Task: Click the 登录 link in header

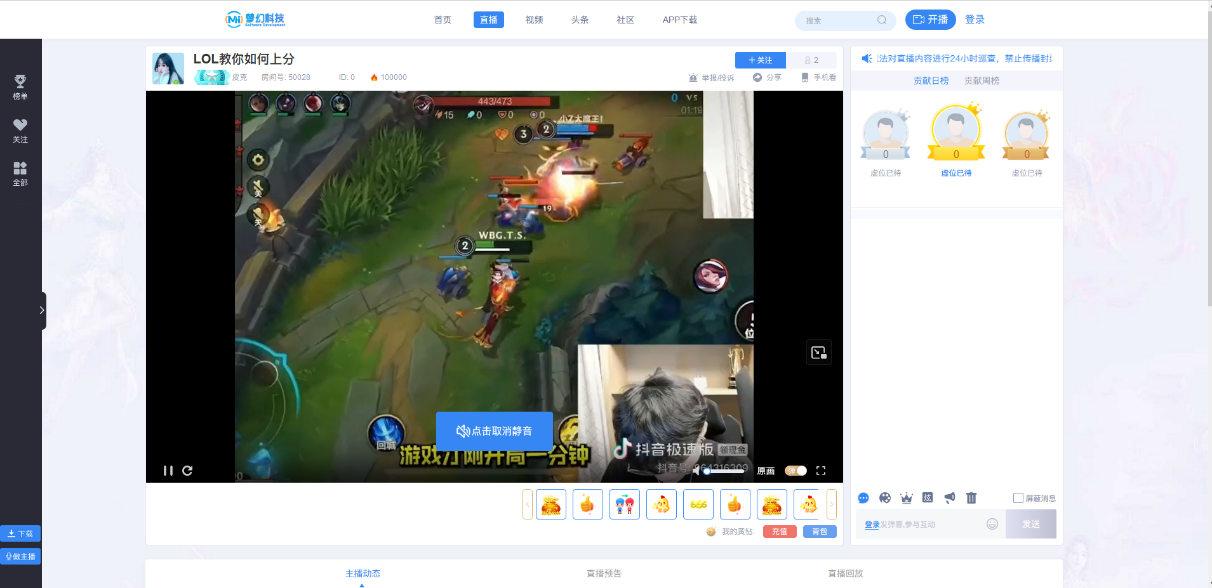Action: 975,20
